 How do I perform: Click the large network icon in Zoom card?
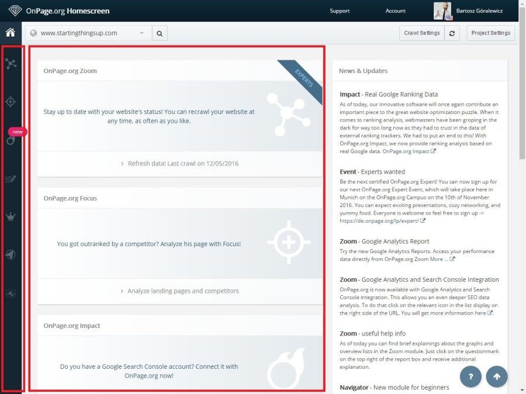pyautogui.click(x=289, y=115)
